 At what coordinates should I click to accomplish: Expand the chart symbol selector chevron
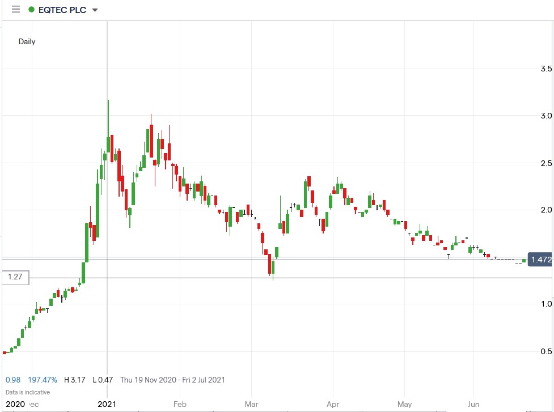point(94,10)
